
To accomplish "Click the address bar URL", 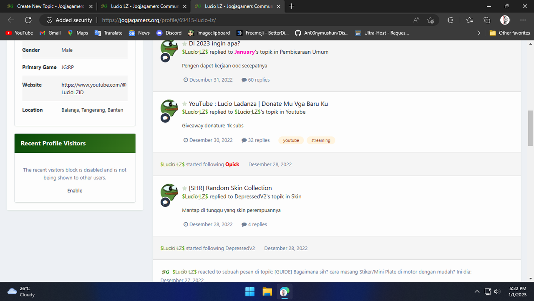I will (159, 20).
